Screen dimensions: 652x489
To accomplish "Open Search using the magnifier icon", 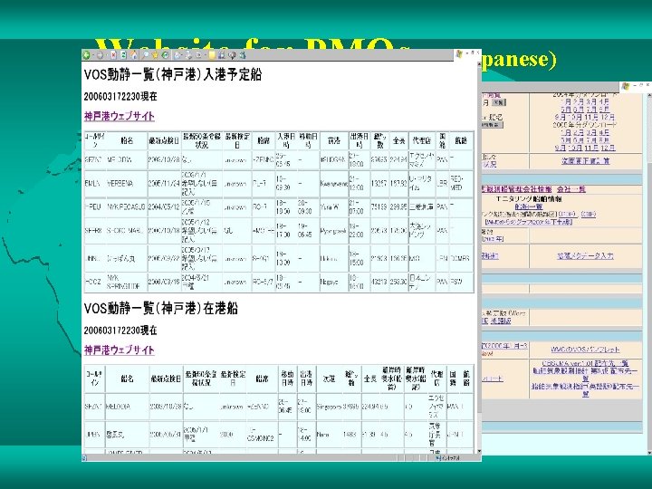I will 146,55.
